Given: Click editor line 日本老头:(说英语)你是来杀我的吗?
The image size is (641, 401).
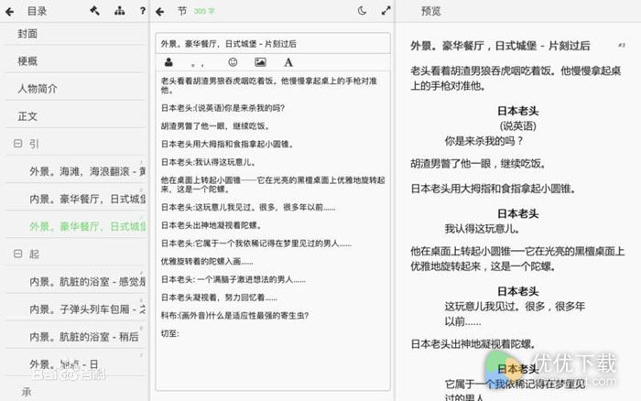Looking at the screenshot, I should (223, 108).
